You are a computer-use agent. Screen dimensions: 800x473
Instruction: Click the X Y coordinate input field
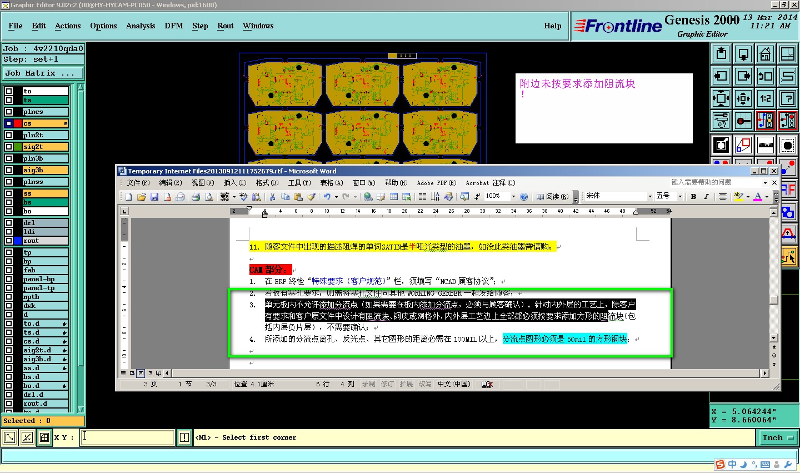[128, 437]
